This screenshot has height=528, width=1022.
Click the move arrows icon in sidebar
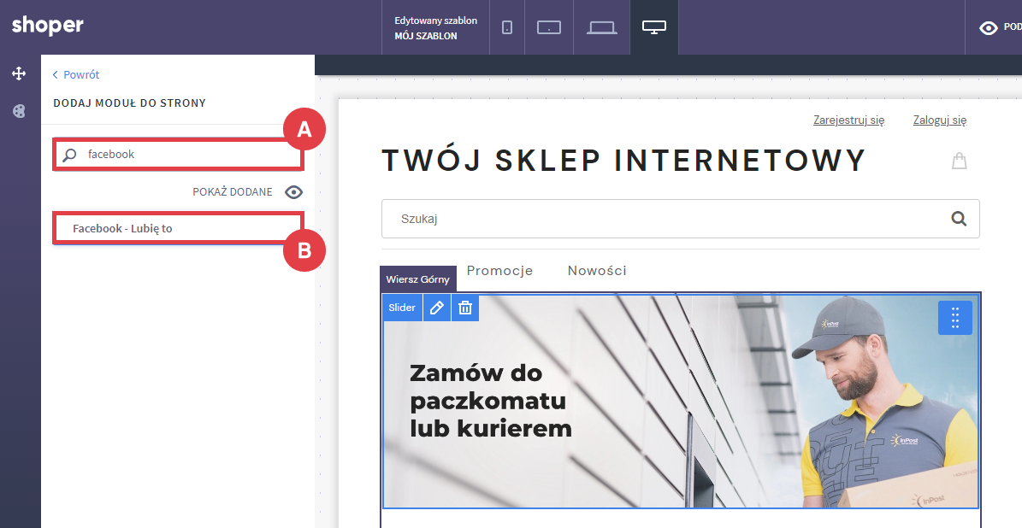tap(19, 74)
